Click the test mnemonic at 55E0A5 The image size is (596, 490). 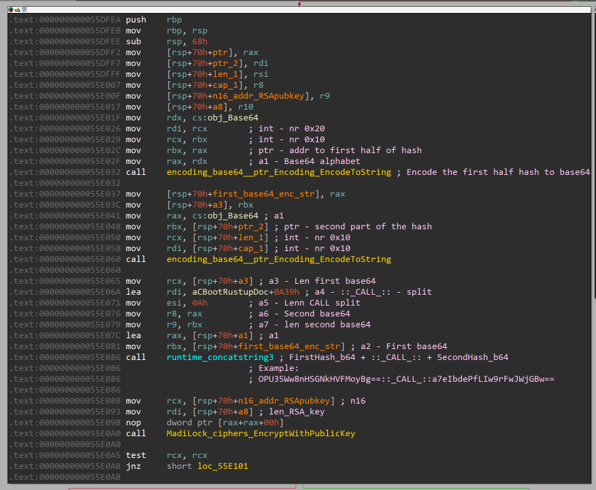point(135,455)
